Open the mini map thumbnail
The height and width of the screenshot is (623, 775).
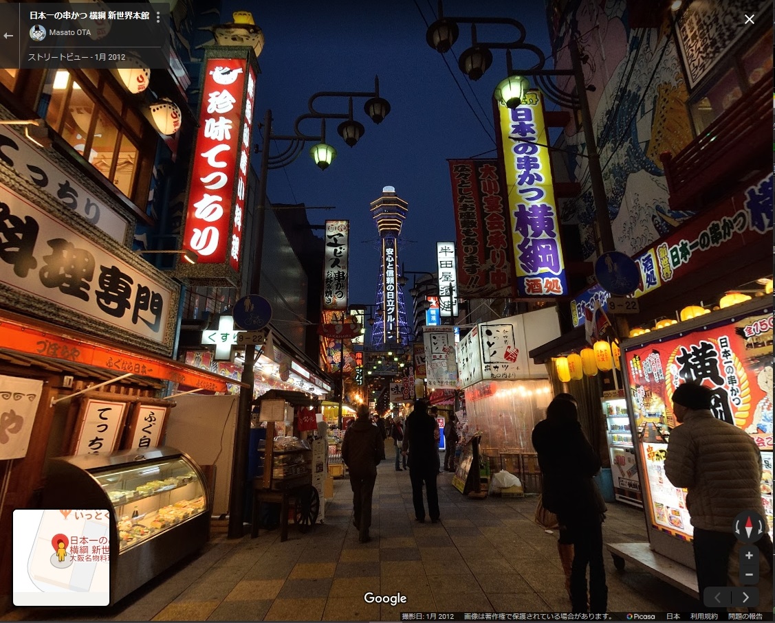click(61, 558)
